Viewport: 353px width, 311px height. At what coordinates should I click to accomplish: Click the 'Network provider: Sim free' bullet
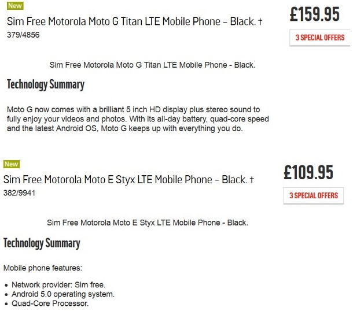click(58, 284)
